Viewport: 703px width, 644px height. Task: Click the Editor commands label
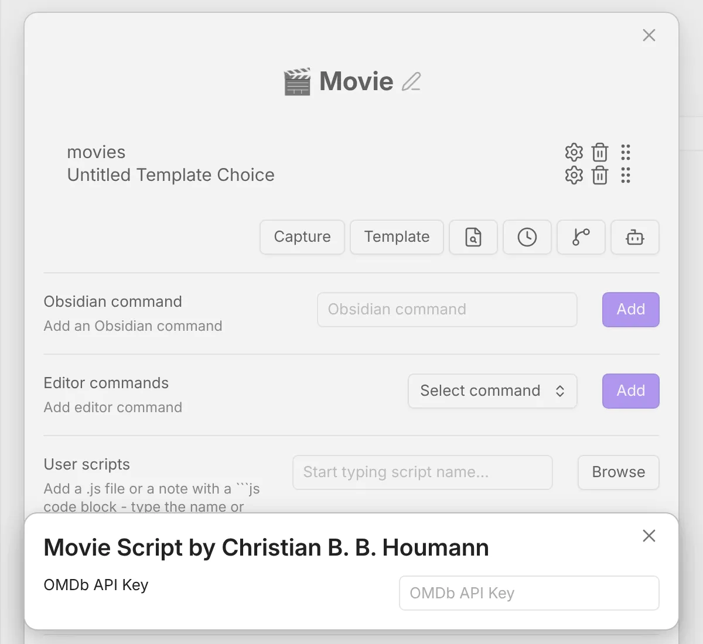coord(106,383)
